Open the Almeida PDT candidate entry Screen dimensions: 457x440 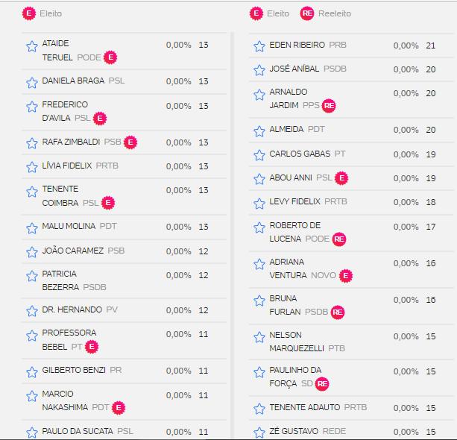[286, 129]
